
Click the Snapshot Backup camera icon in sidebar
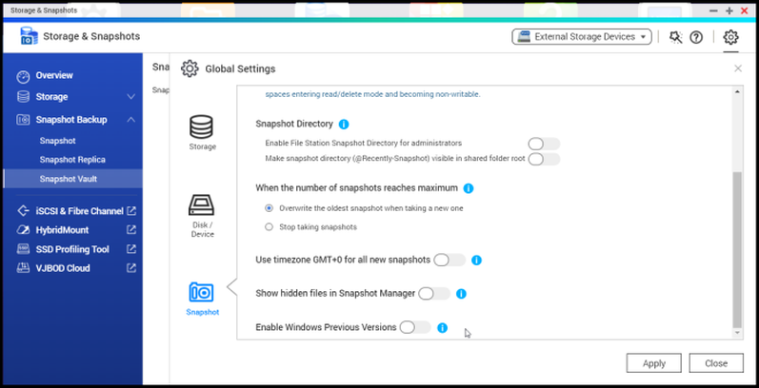(x=23, y=119)
